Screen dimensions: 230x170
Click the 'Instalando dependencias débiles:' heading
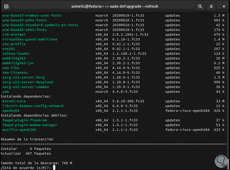click(x=34, y=115)
